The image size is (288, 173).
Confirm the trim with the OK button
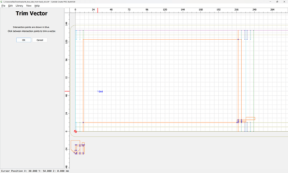point(23,40)
